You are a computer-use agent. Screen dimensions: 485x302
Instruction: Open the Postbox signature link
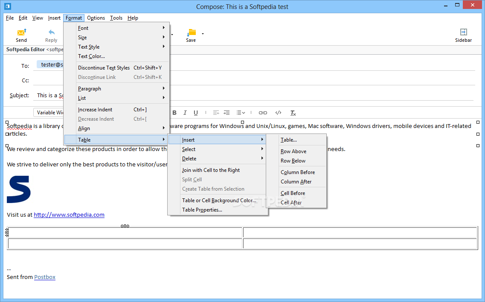pyautogui.click(x=45, y=277)
